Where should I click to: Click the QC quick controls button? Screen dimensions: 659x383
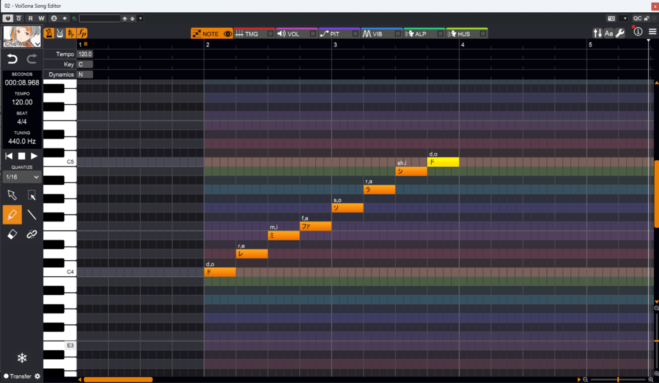[637, 19]
